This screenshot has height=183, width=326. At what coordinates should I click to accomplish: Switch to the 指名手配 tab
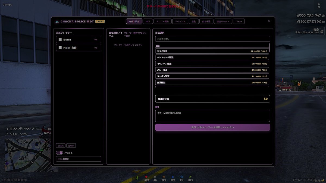coord(206,21)
